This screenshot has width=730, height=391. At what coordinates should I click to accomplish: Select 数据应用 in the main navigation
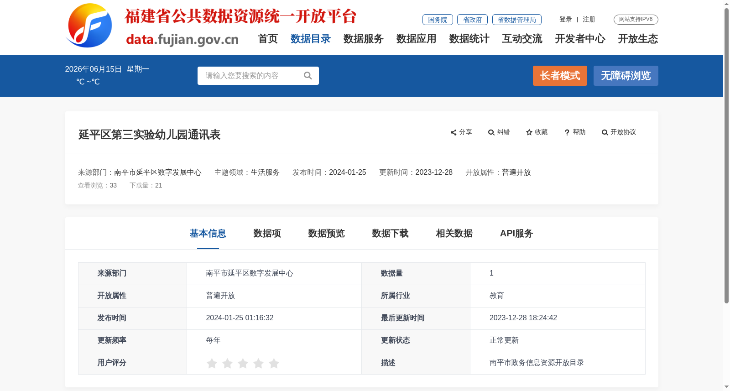pos(417,39)
